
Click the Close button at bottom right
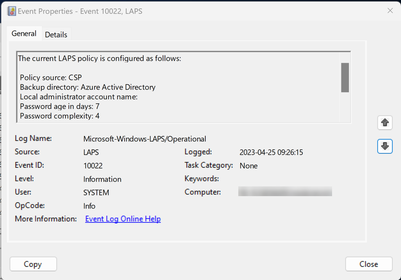(x=368, y=264)
